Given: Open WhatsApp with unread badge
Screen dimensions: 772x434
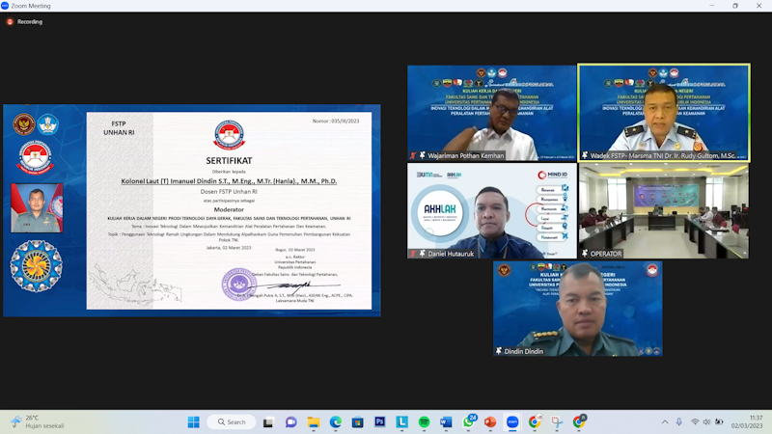Looking at the screenshot, I should pos(469,422).
